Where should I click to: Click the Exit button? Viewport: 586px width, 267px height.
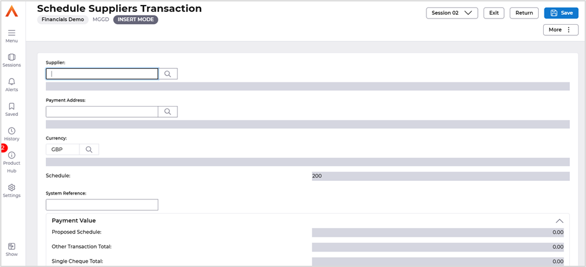(494, 13)
